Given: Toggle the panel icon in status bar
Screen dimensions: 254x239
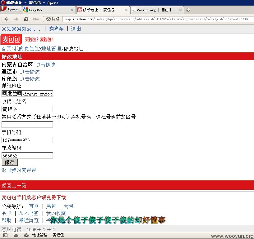Looking at the screenshot, I should pos(5,235).
